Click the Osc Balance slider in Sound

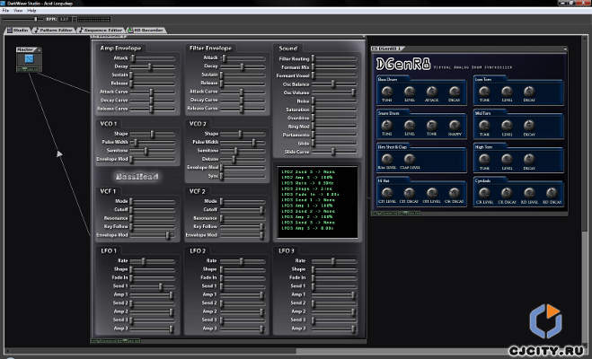(332, 83)
